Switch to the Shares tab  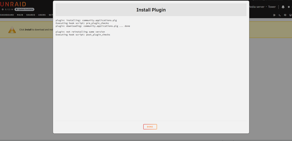(31, 15)
